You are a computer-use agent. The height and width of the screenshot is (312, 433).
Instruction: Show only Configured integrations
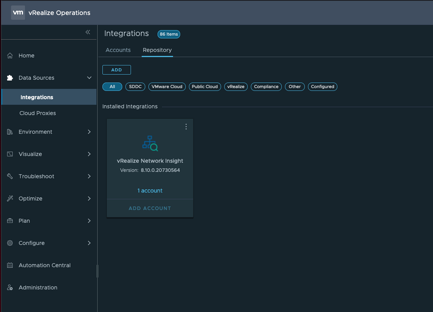point(323,87)
